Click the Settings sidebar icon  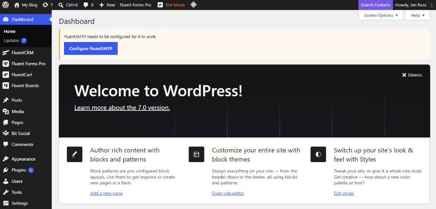(5, 203)
